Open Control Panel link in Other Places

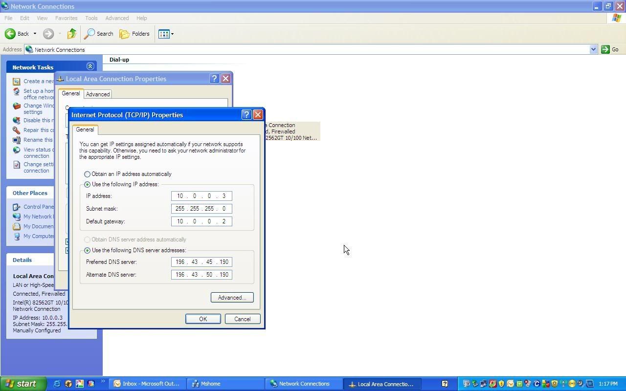click(38, 207)
